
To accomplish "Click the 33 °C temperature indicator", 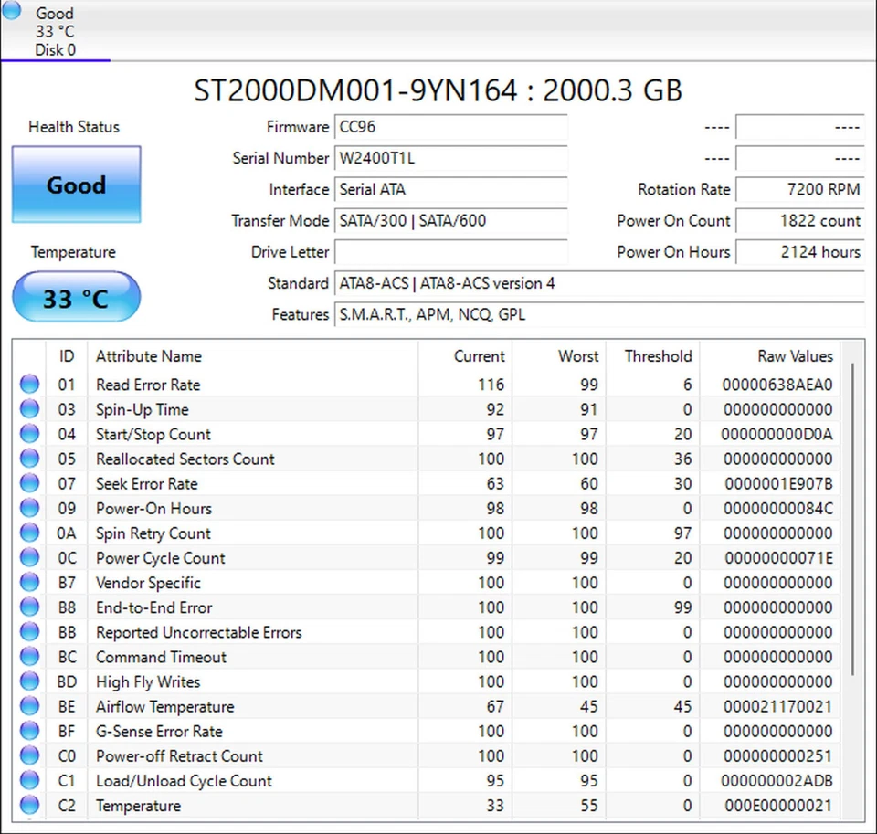I will coord(76,297).
